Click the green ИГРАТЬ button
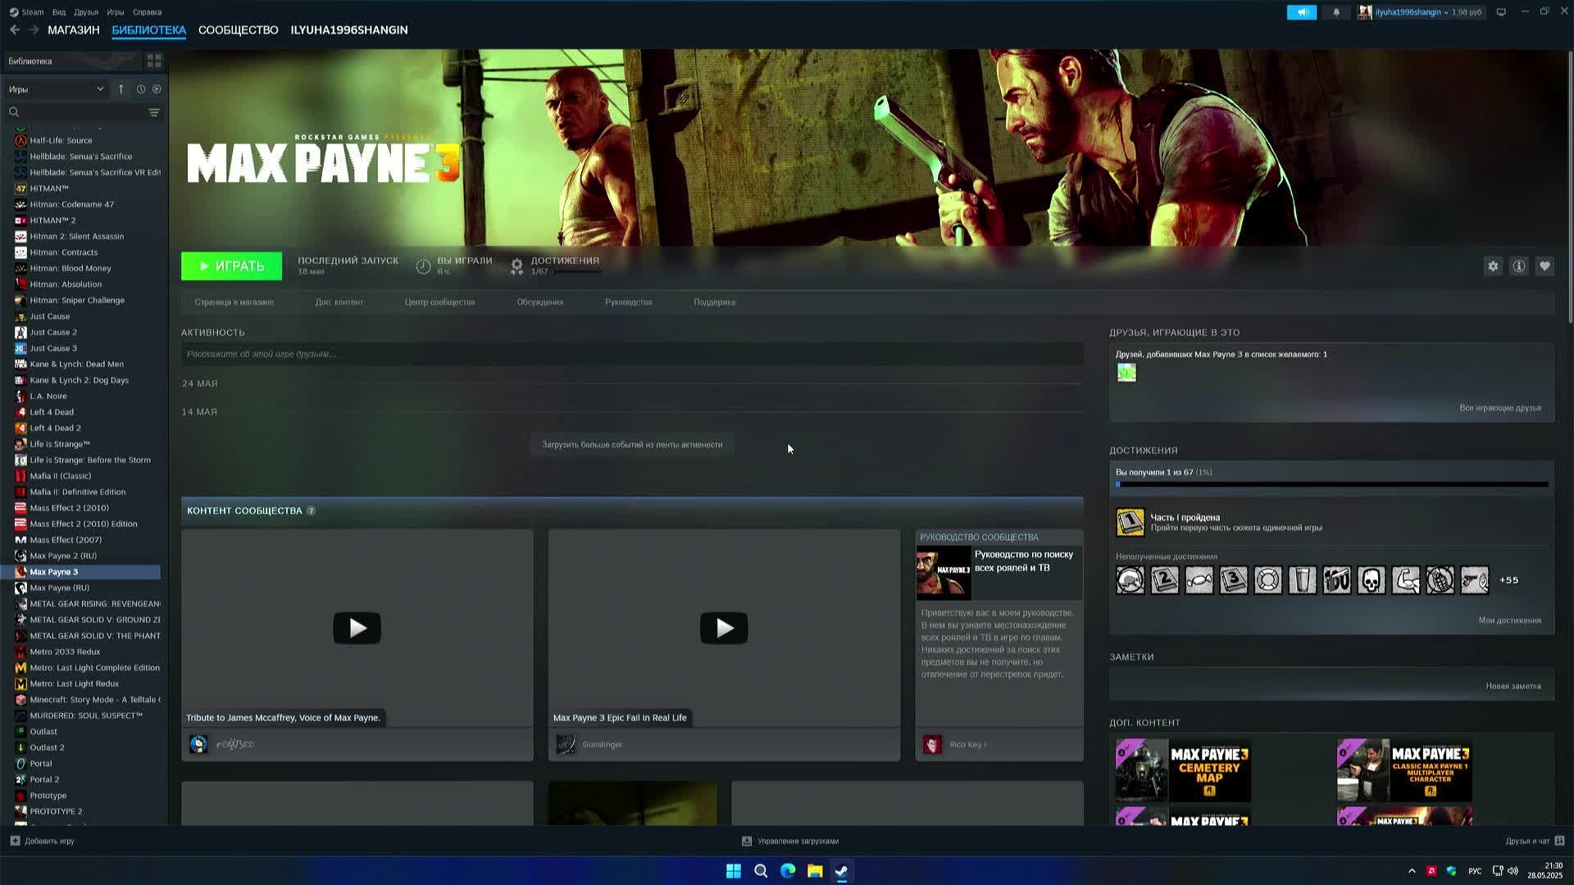The image size is (1574, 885). point(231,266)
